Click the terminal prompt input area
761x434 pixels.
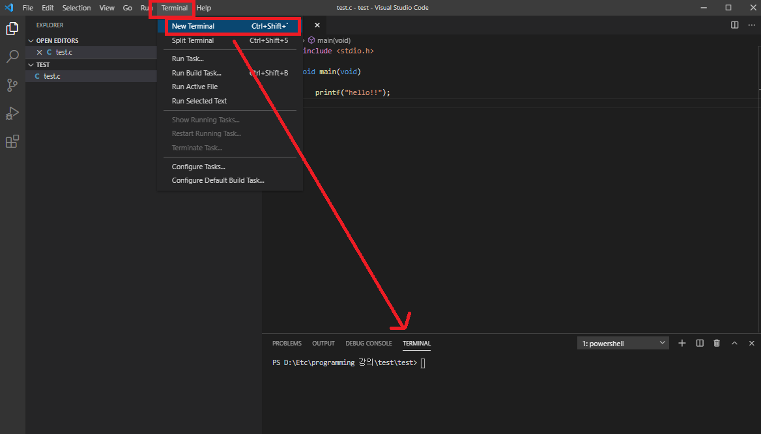[x=423, y=362]
